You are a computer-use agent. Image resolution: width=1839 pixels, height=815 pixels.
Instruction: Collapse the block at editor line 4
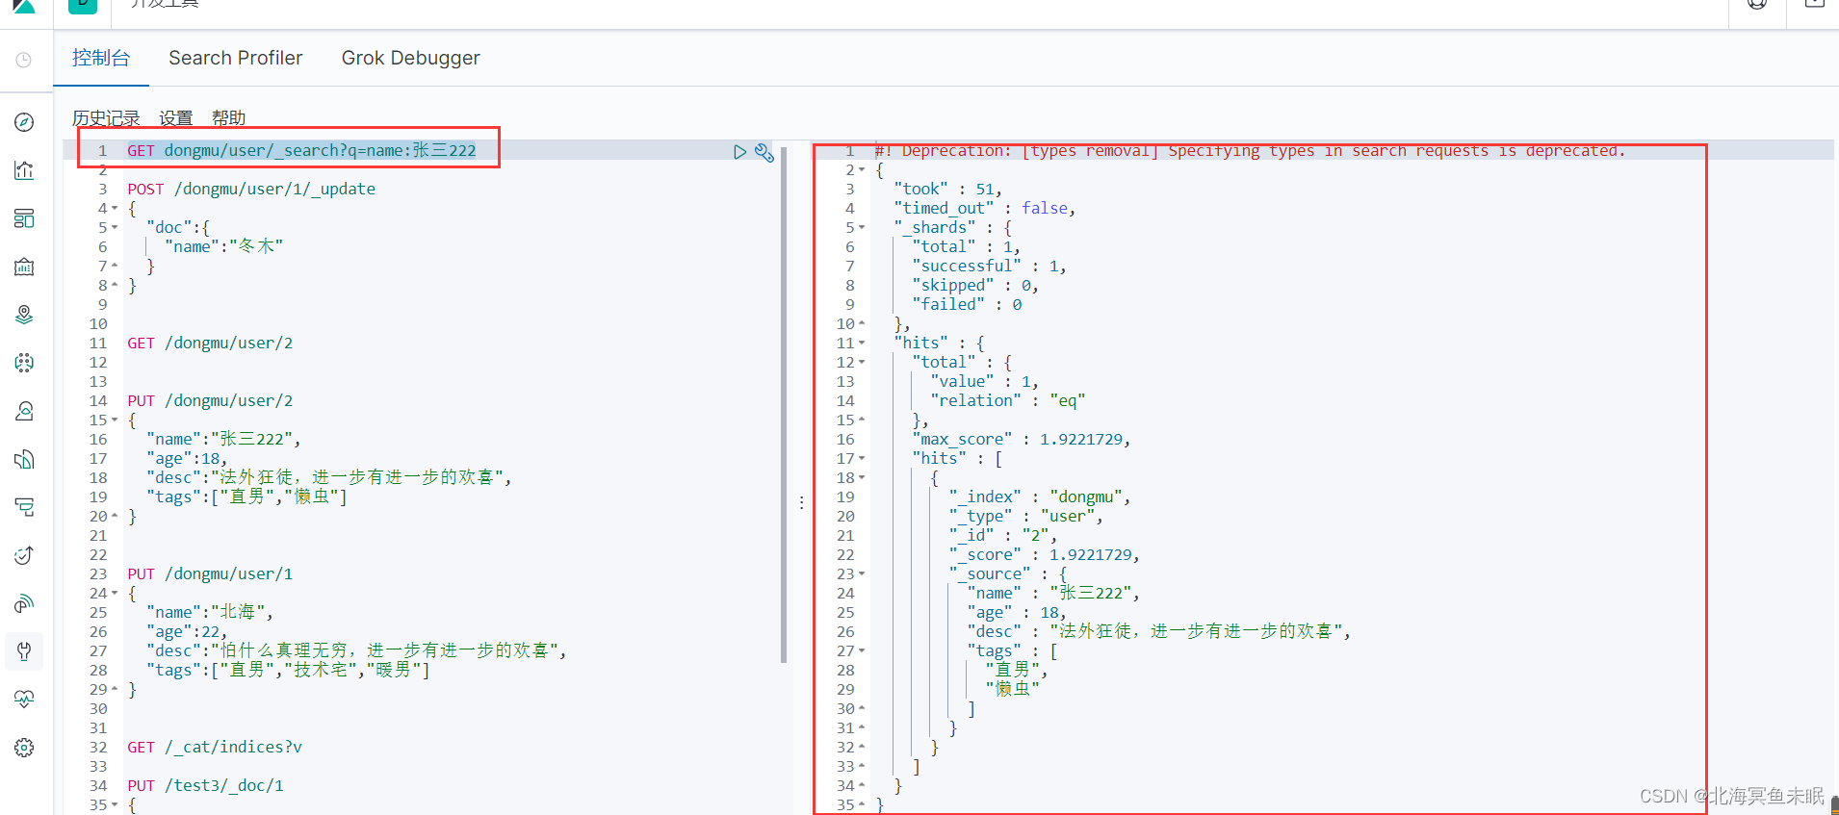click(x=115, y=209)
